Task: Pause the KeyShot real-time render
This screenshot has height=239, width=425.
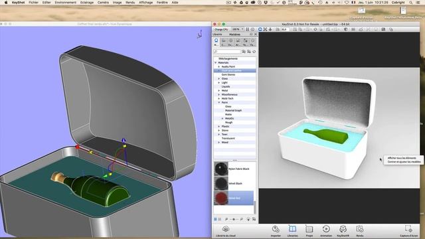Action: click(248, 29)
